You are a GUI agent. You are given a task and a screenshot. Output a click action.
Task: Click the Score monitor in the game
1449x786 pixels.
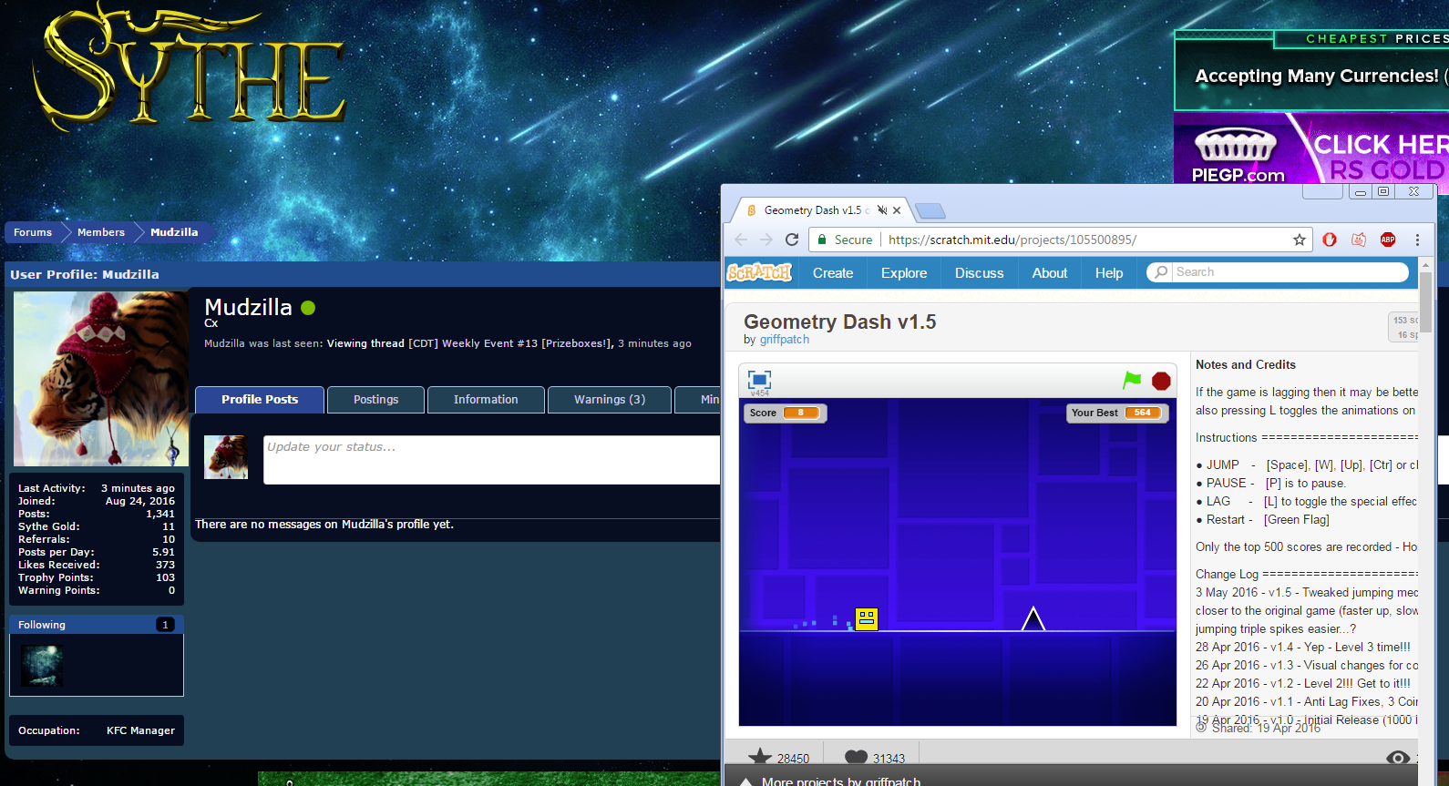pos(786,413)
